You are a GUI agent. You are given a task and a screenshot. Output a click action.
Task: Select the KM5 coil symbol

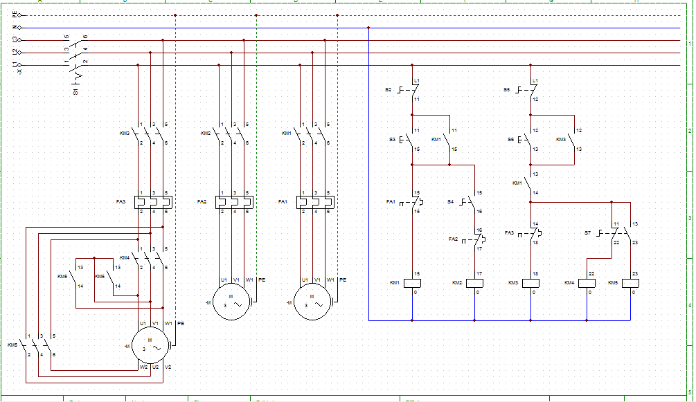630,283
